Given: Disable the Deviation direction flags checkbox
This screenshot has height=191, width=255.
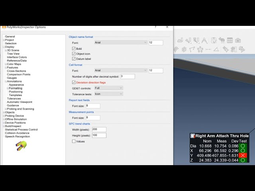Looking at the screenshot, I should click(74, 82).
